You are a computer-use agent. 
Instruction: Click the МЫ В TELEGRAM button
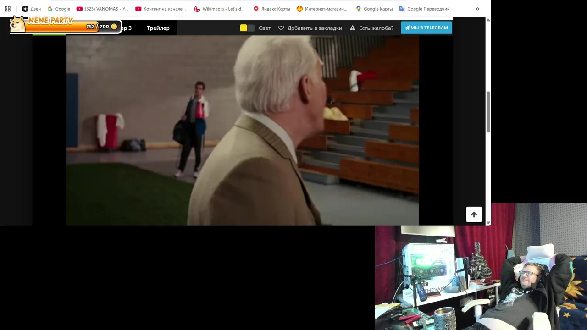tap(426, 27)
